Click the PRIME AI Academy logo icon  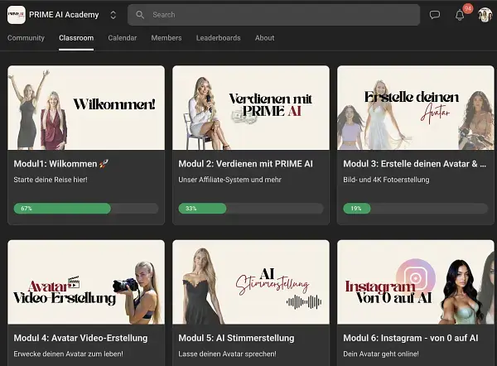17,14
